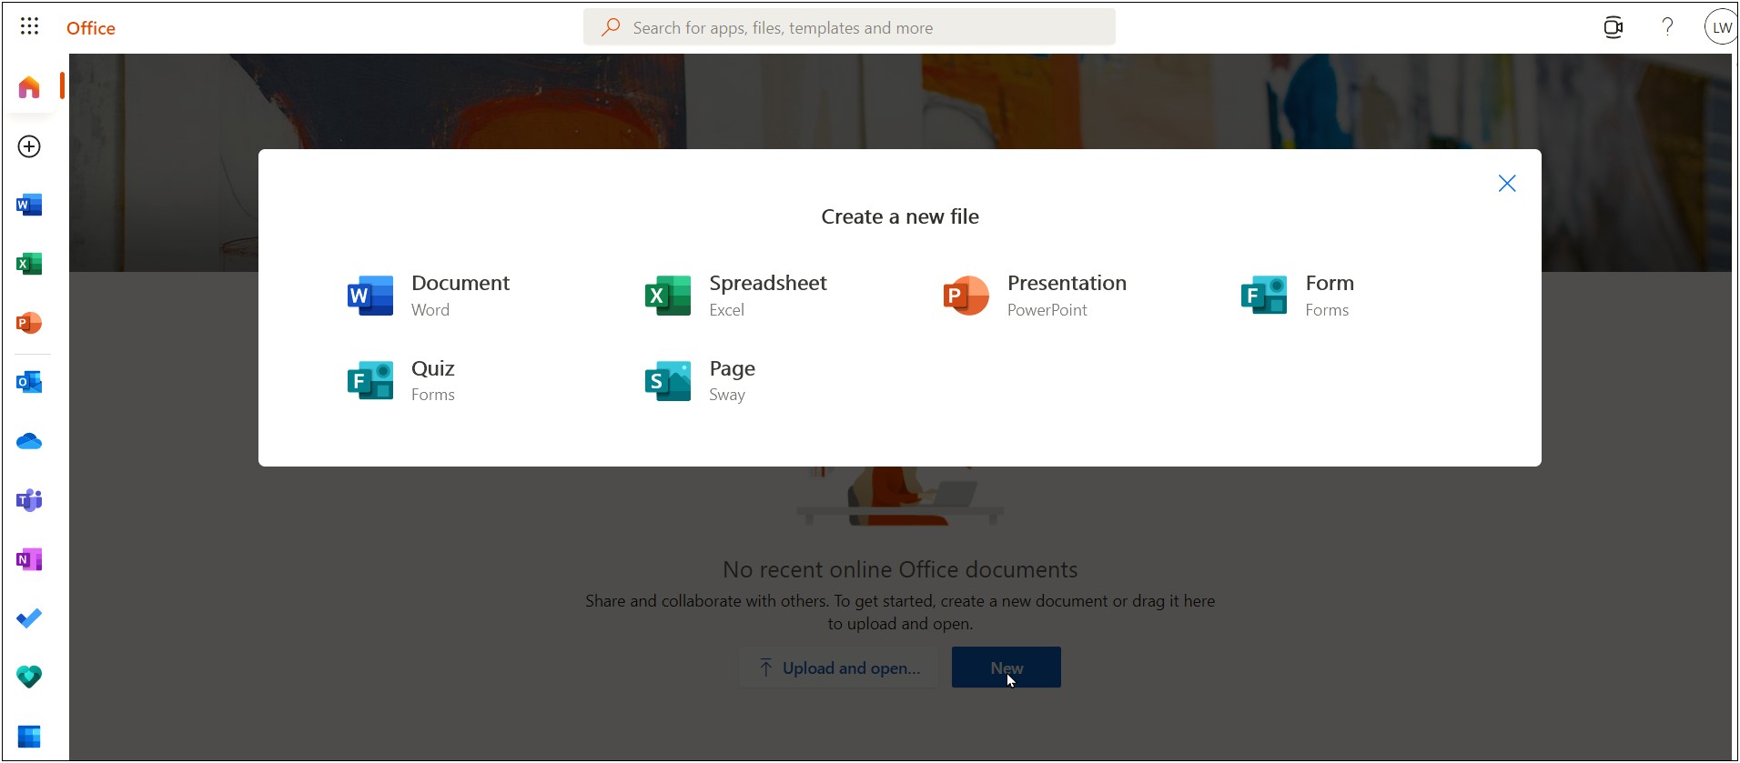Click the Word icon for new Document
The width and height of the screenshot is (1740, 763).
(x=370, y=296)
